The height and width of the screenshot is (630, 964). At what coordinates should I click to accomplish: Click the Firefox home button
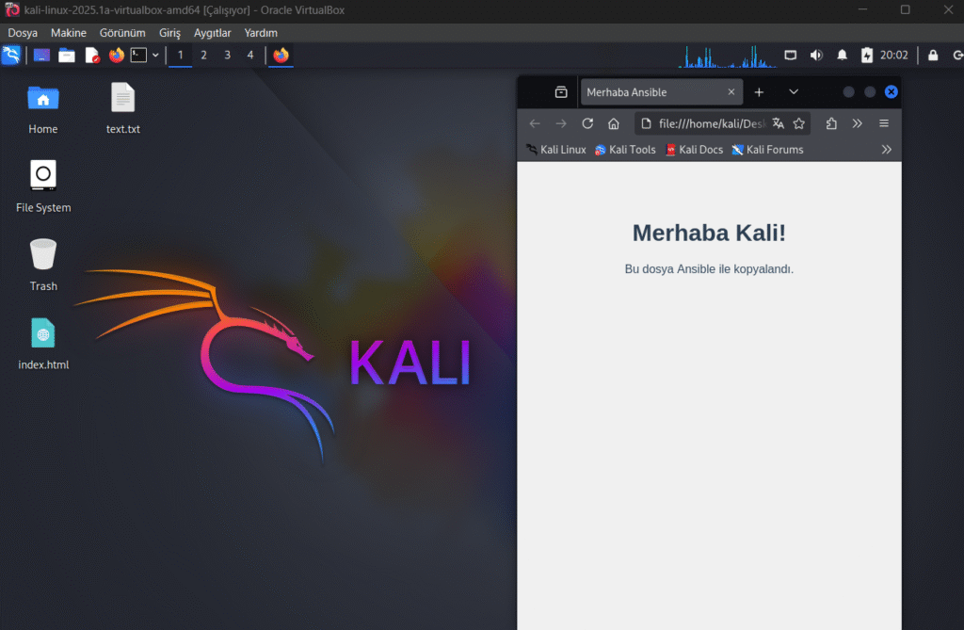[x=613, y=123]
